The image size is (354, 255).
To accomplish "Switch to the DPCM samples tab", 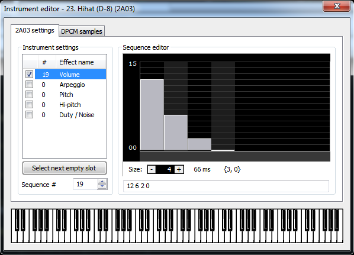I will 82,31.
